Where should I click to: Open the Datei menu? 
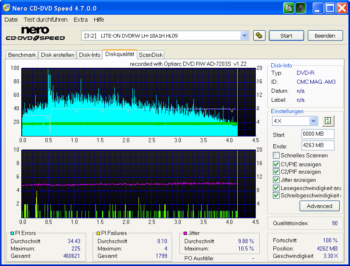11,19
